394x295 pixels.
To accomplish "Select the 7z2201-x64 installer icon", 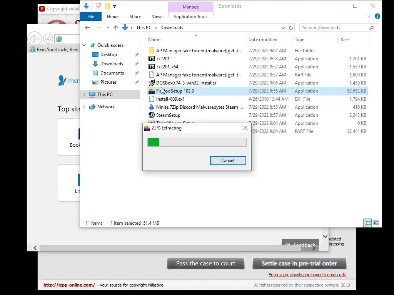I will (x=152, y=67).
